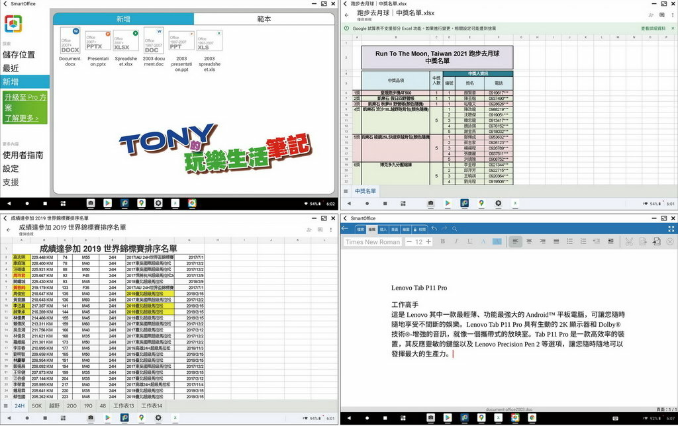Image resolution: width=678 pixels, height=426 pixels.
Task: Click the Redo arrow in SmartOffice editor
Action: [x=444, y=229]
